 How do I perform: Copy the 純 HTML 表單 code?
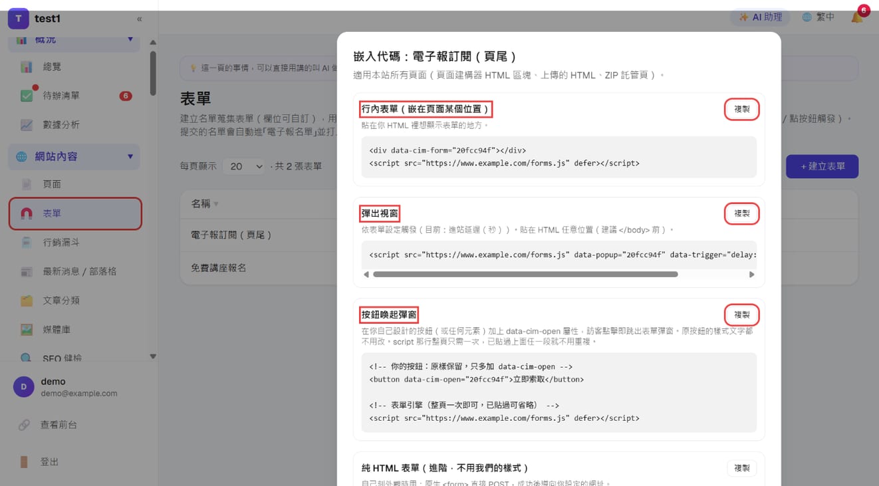click(742, 468)
